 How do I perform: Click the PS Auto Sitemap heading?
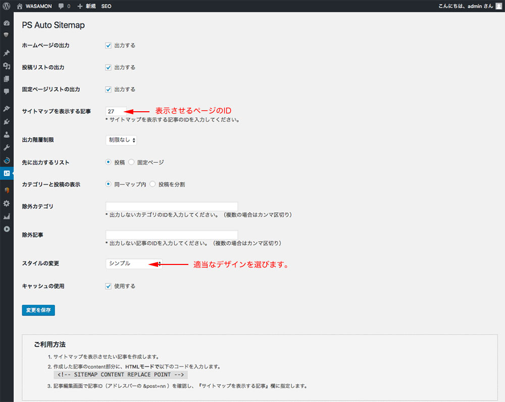54,25
